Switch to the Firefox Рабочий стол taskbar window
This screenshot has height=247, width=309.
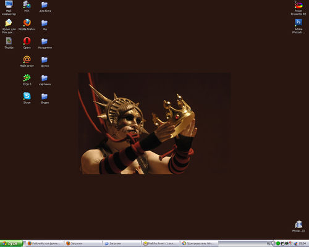click(44, 243)
